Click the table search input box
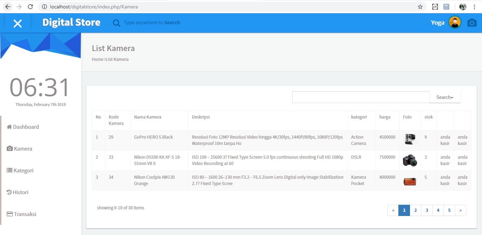The image size is (482, 235). click(360, 97)
